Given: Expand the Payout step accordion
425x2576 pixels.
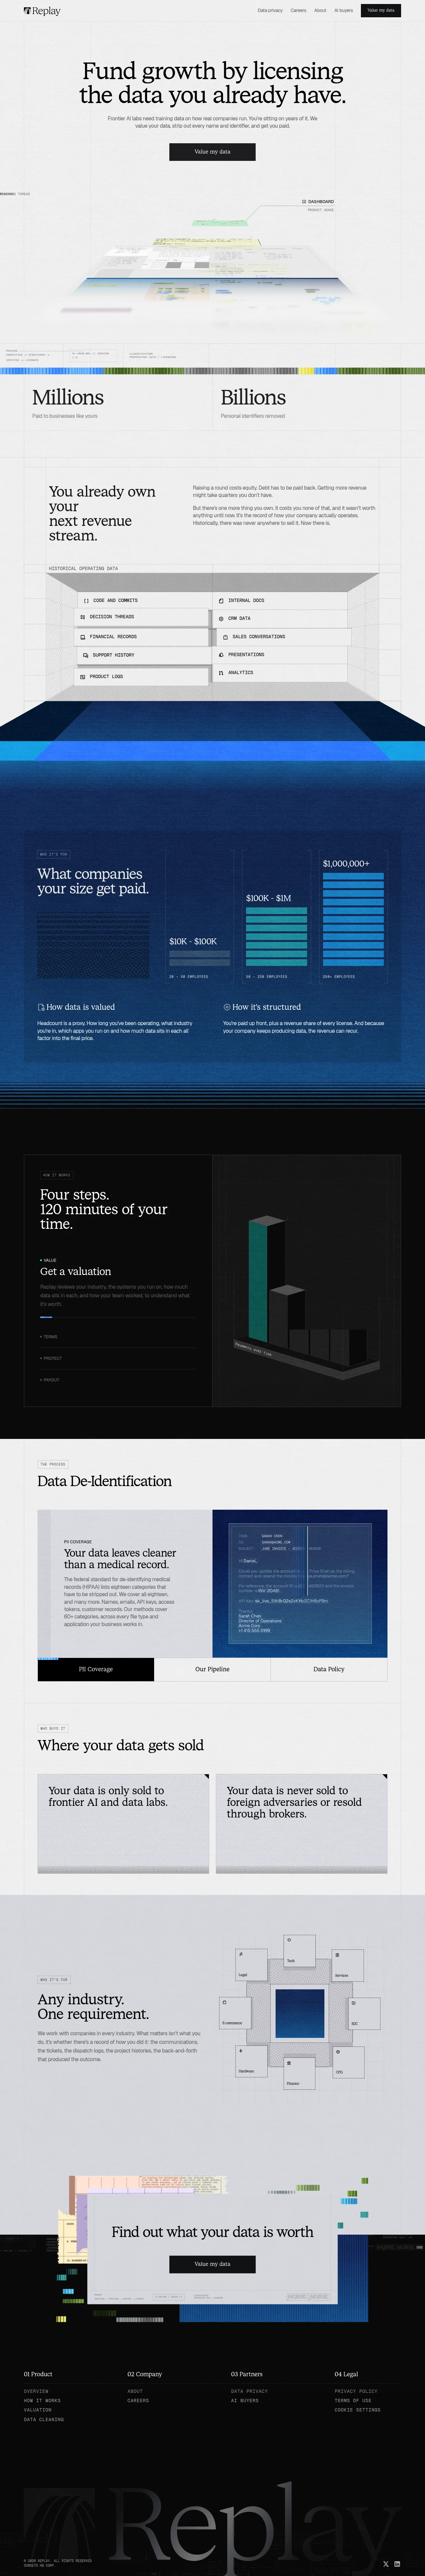Looking at the screenshot, I should point(118,1380).
